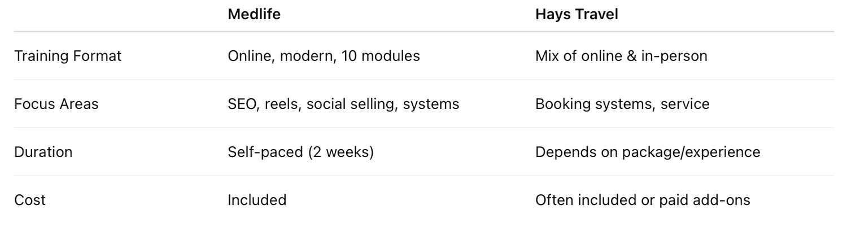Viewport: 847px width, 236px height.
Task: Select 'Depends on package/experience' cell
Action: pos(648,152)
